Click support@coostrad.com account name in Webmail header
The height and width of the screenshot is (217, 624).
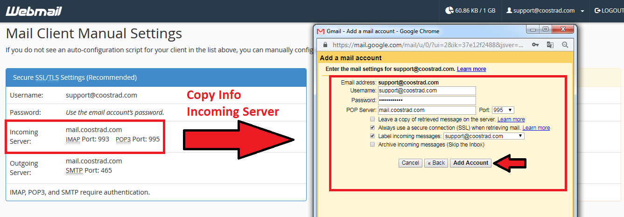544,11
